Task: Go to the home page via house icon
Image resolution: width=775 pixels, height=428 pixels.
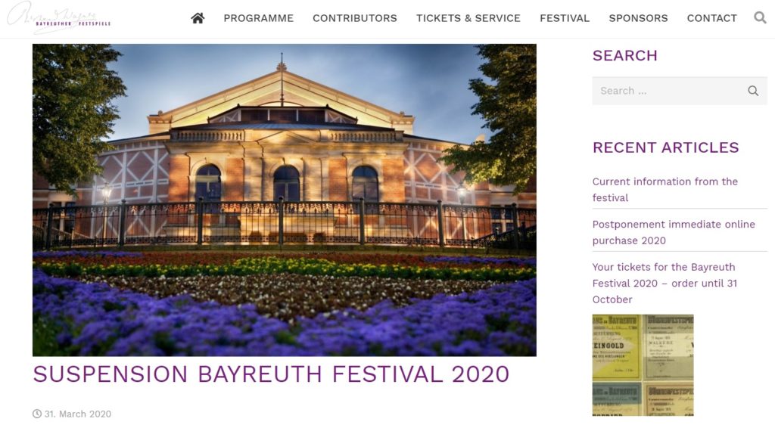Action: point(198,18)
